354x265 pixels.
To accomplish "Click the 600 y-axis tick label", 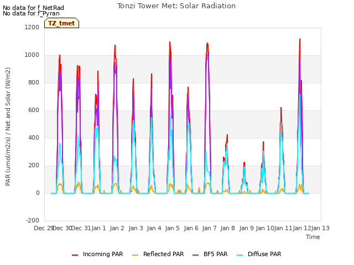I will (34, 110).
